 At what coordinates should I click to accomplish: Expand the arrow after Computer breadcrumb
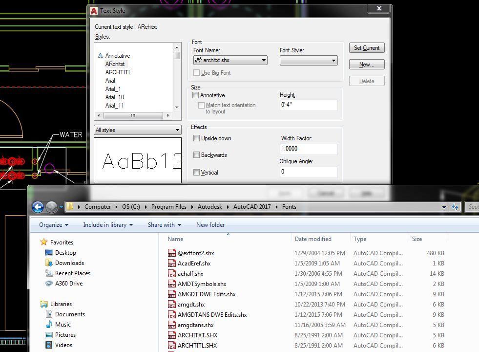click(x=117, y=207)
